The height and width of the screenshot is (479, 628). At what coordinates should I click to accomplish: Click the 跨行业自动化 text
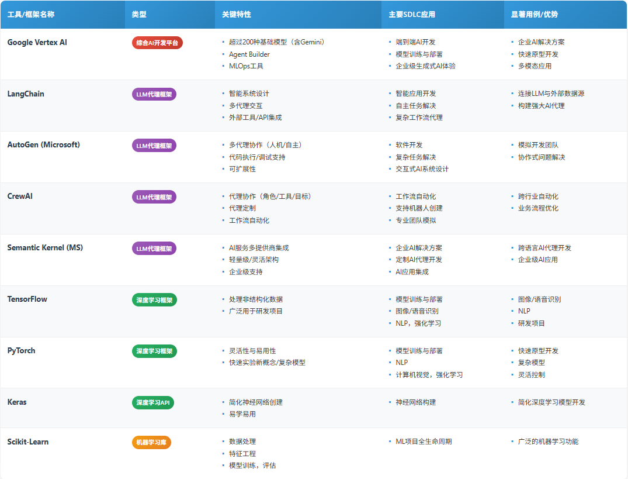[538, 197]
